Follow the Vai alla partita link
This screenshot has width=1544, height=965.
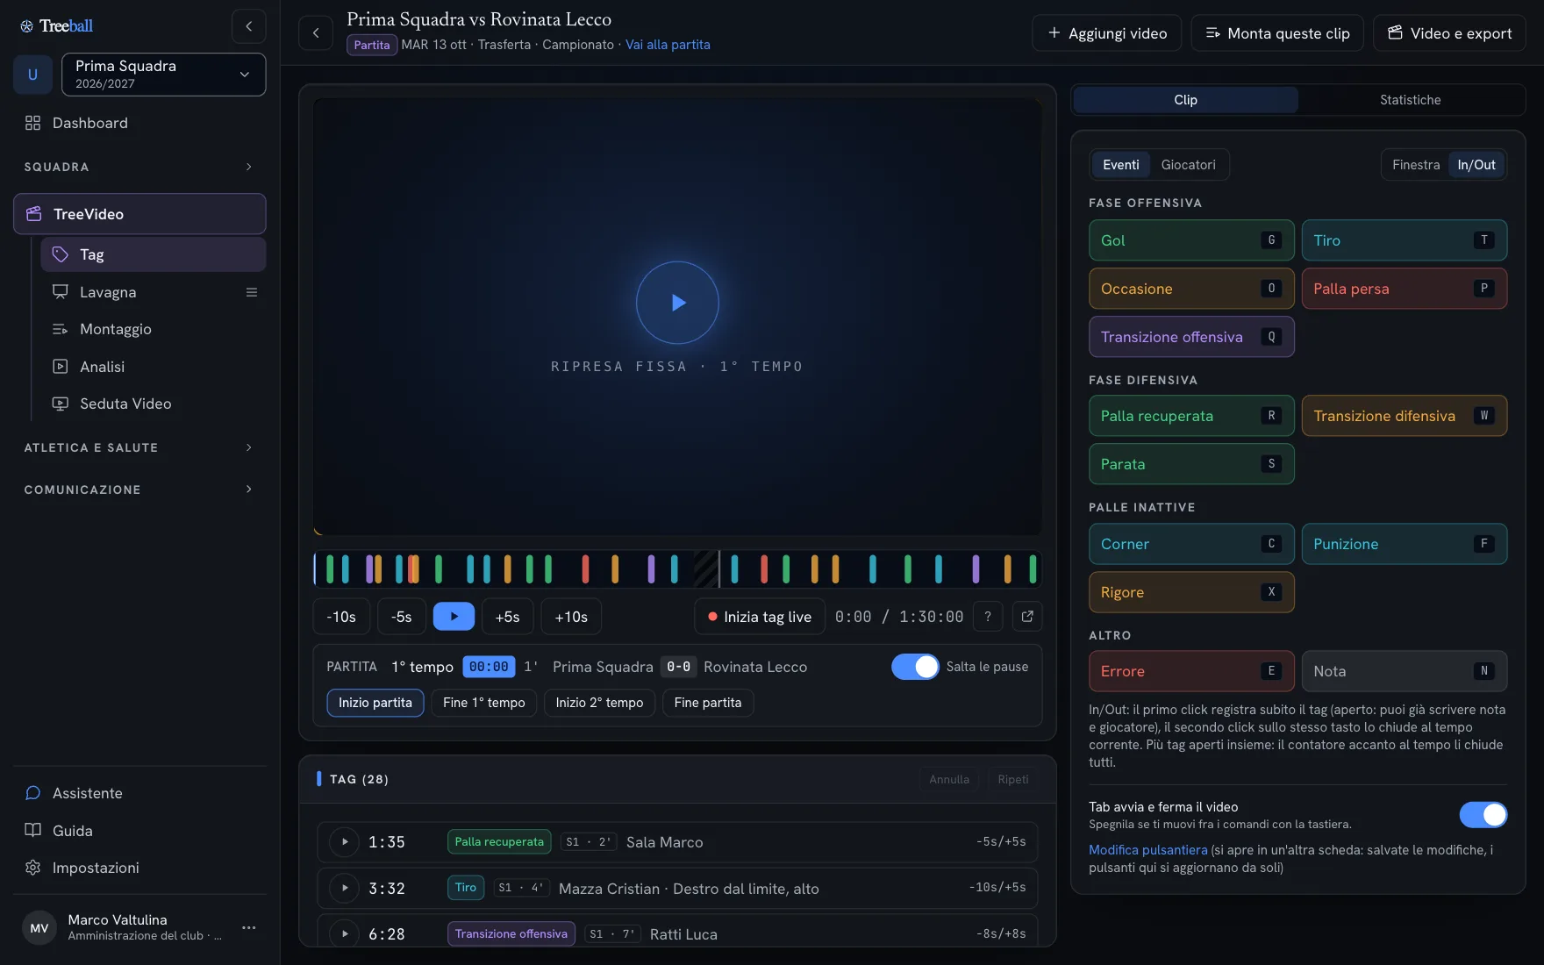click(668, 45)
